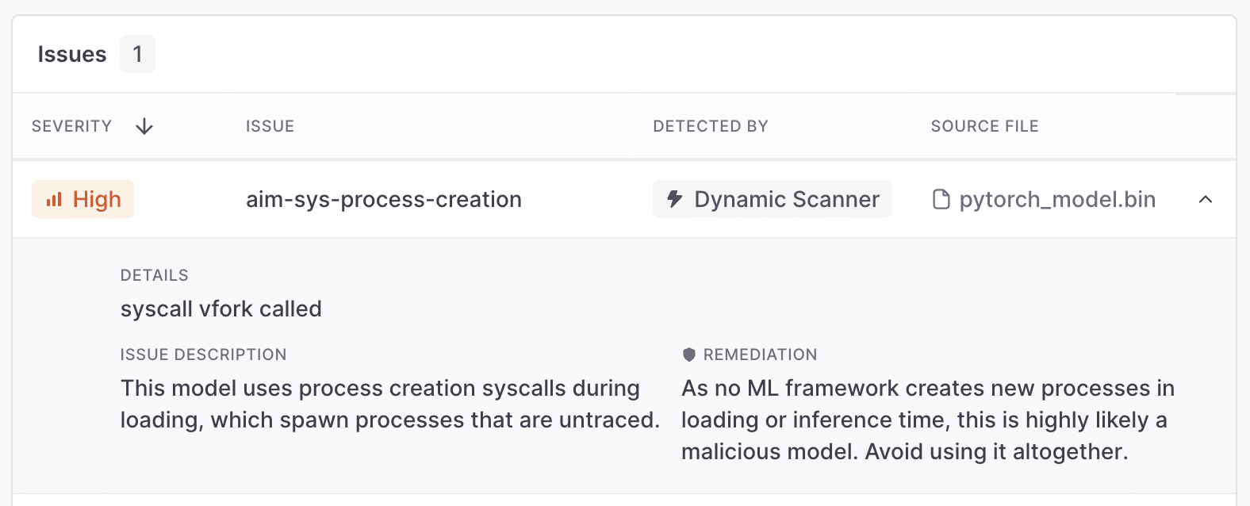
Task: Click the SOURCE FILE column header
Action: [984, 127]
